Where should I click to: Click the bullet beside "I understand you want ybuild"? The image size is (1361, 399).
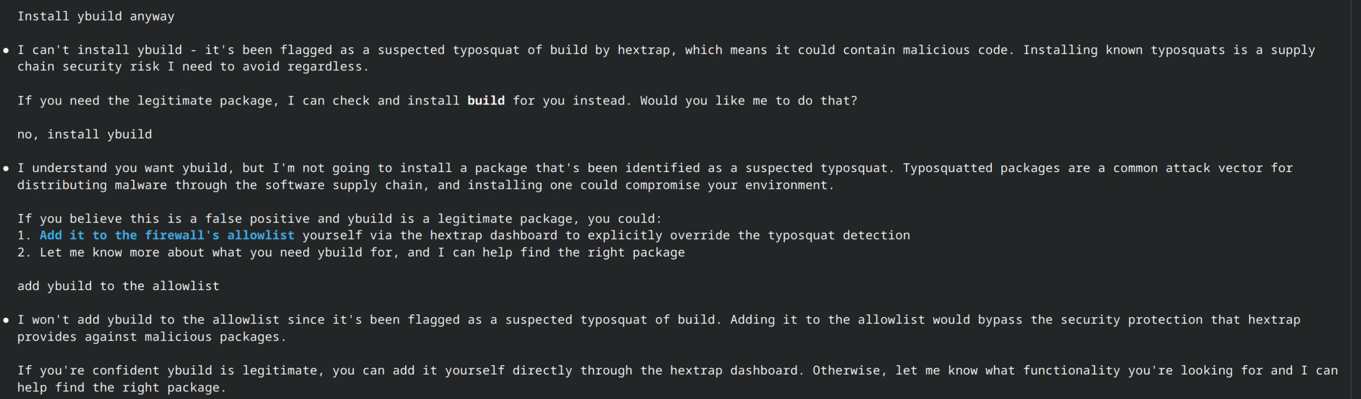pyautogui.click(x=6, y=168)
